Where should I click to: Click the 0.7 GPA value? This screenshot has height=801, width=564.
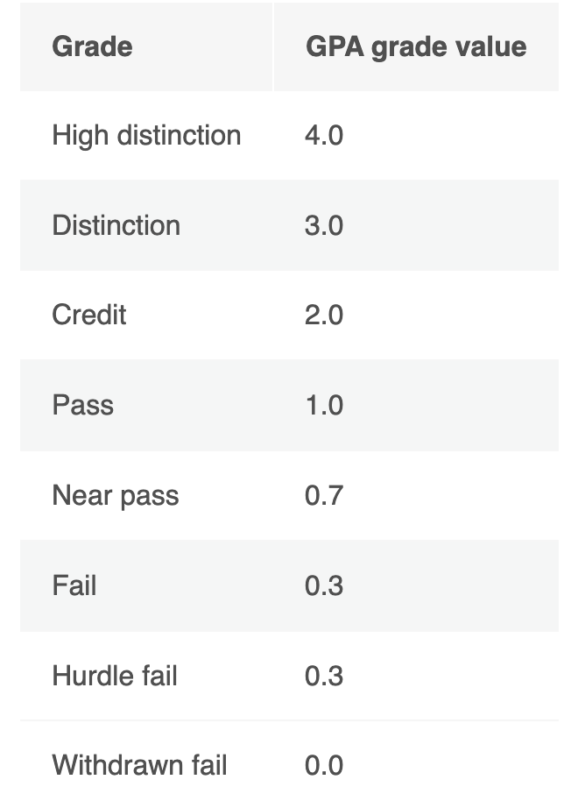coord(324,496)
